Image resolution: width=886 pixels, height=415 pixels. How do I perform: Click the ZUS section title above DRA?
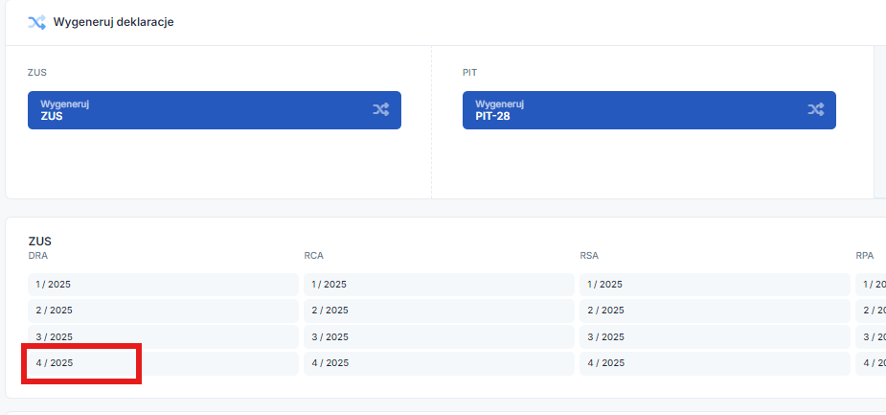(x=39, y=242)
